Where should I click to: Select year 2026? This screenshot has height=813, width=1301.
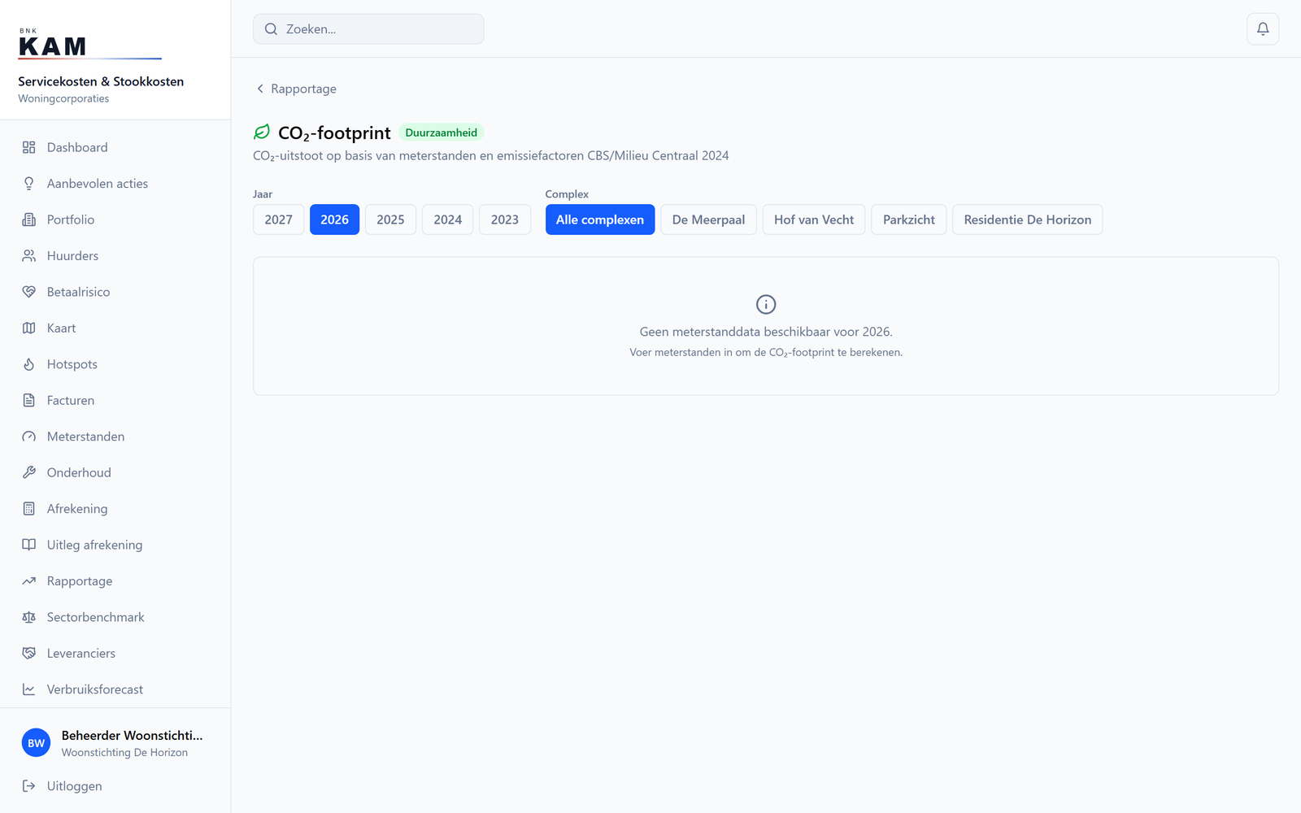334,220
